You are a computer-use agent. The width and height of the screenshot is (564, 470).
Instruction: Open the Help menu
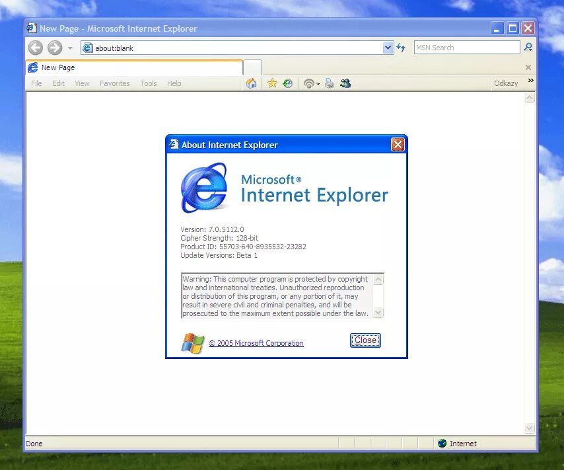coord(174,83)
